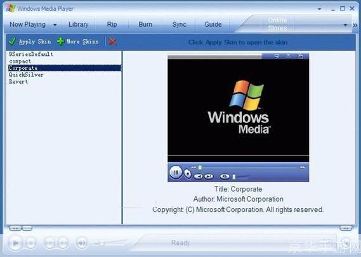Delete the selected skin with the red X
Screen dimensions: 361x257
112,42
